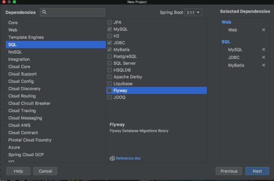Remove JDBC from selected dependencies
This screenshot has height=181, width=274.
263,57
